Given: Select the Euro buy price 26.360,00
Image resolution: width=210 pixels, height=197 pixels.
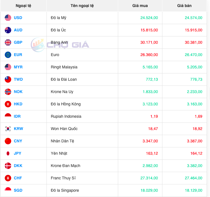Looking at the screenshot, I should point(149,55).
